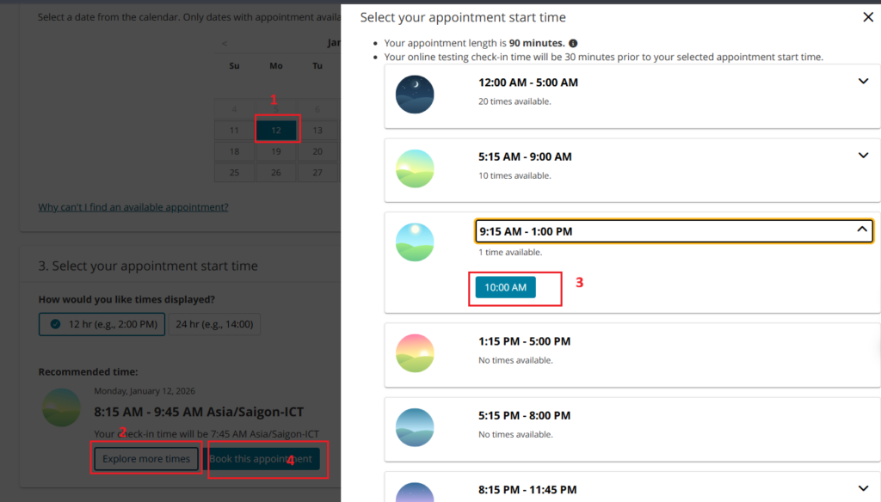Click the recommended time landscape icon
Viewport: 881px width, 502px height.
(62, 407)
